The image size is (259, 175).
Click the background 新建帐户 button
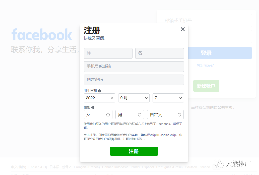[x=206, y=86]
